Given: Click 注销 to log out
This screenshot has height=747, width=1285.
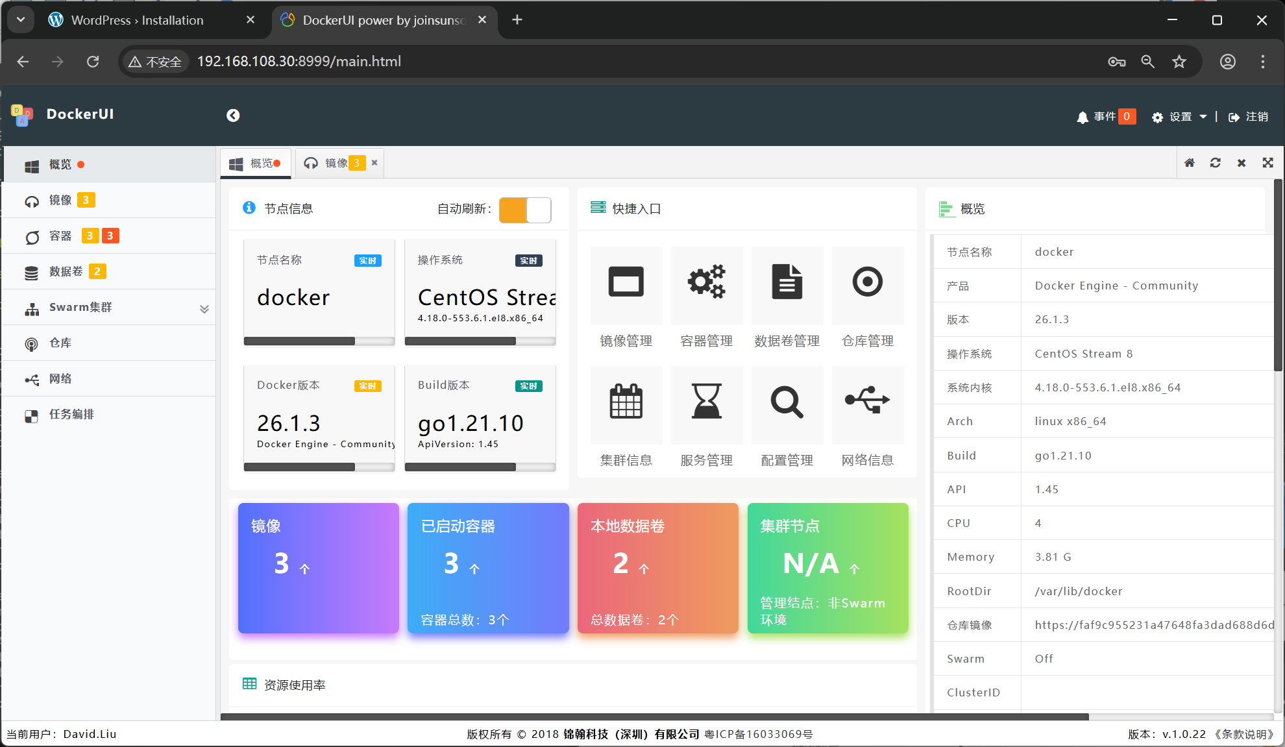Looking at the screenshot, I should (1248, 117).
